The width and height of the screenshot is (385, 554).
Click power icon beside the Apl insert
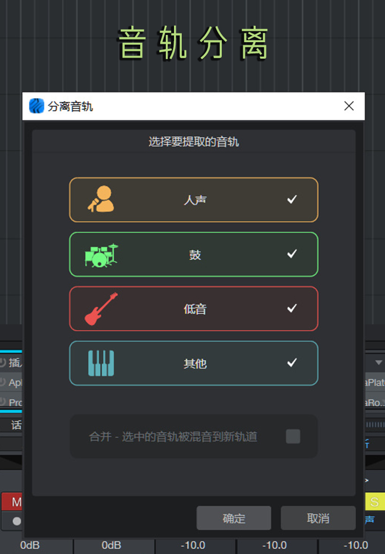click(3, 383)
